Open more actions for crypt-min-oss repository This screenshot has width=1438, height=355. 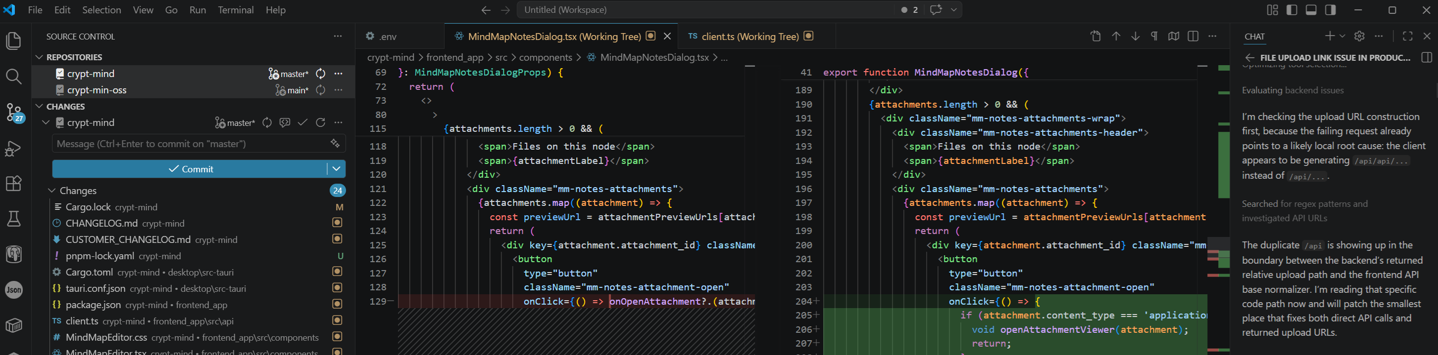pos(338,90)
